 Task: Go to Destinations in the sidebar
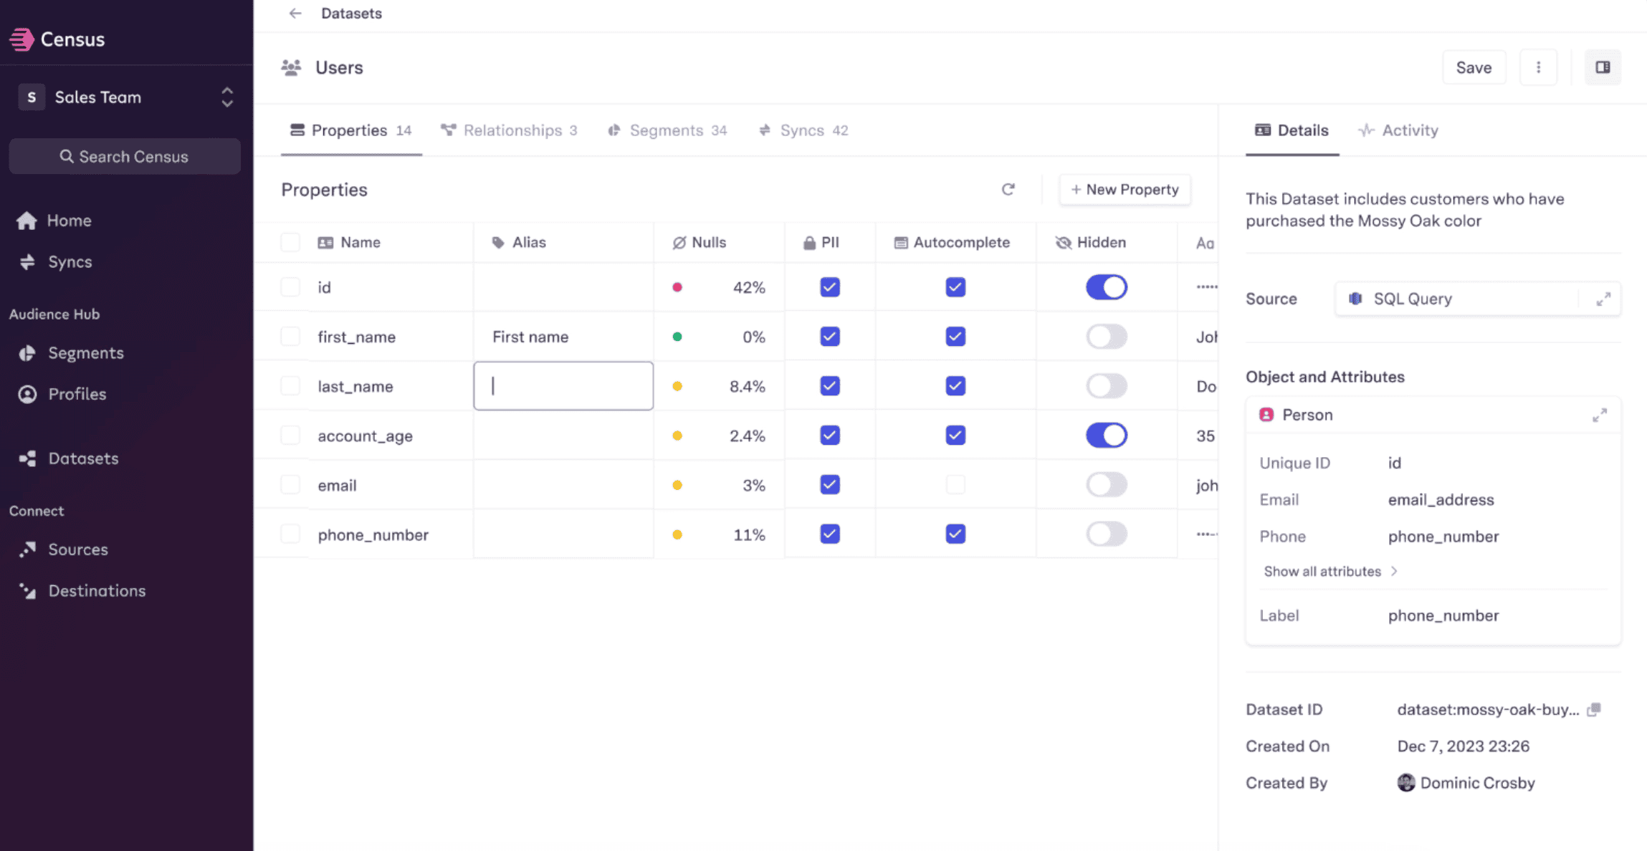click(97, 591)
